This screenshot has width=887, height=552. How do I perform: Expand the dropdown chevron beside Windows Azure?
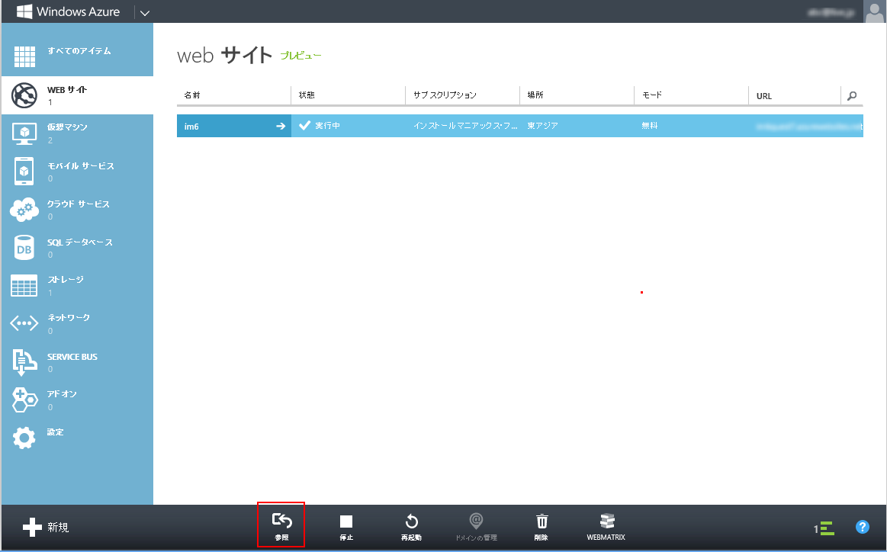pyautogui.click(x=145, y=12)
